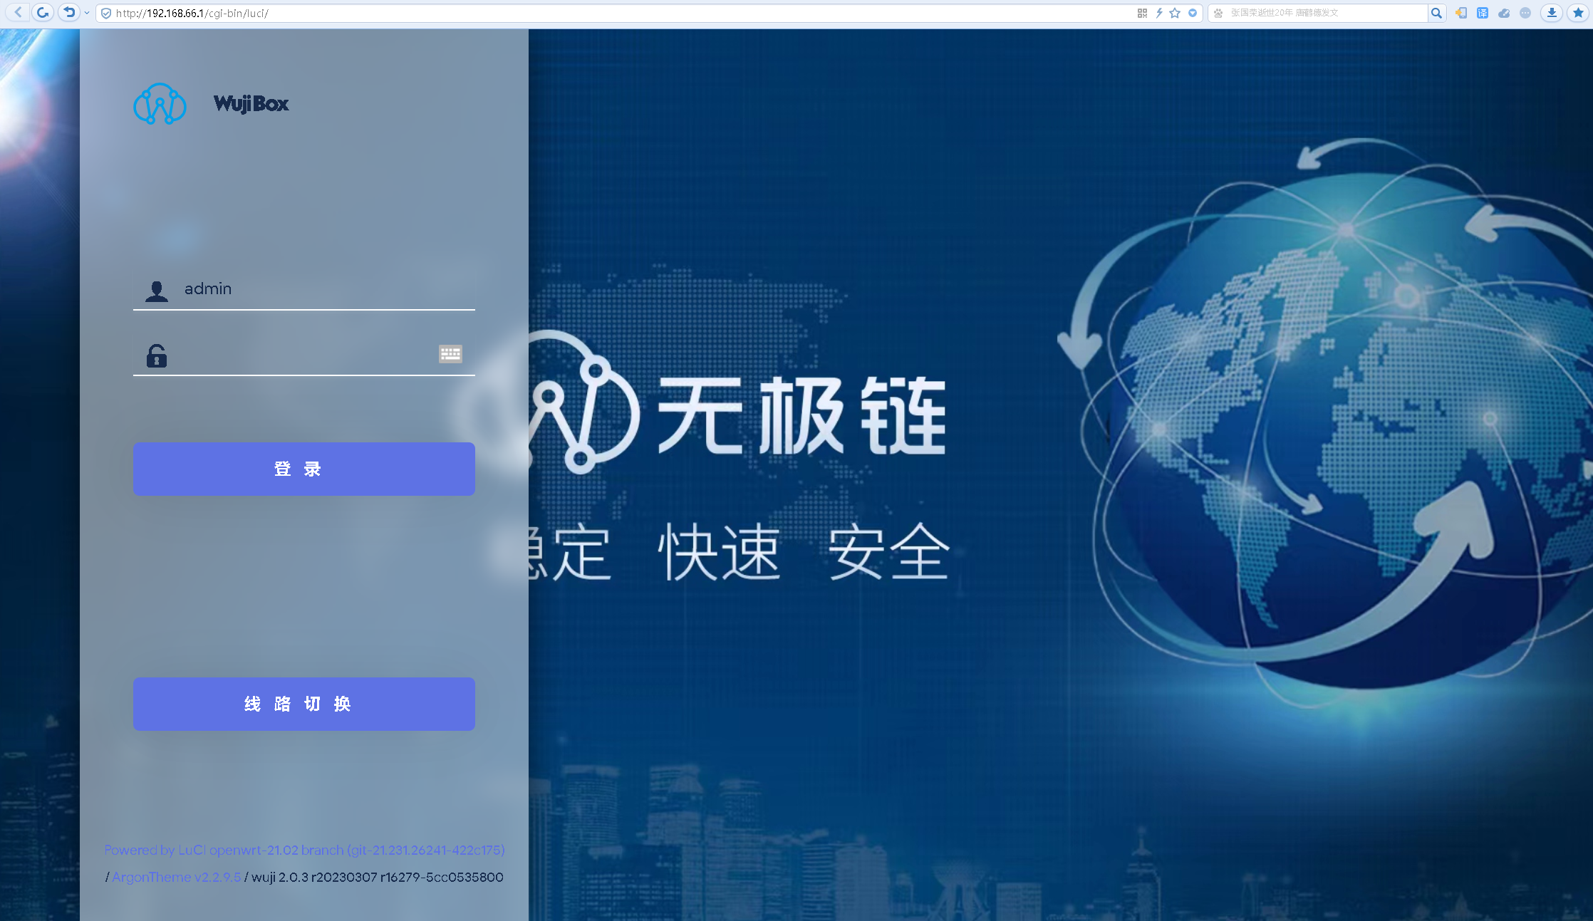Bookmark this page with the star outline
Image resolution: width=1593 pixels, height=921 pixels.
click(x=1175, y=13)
